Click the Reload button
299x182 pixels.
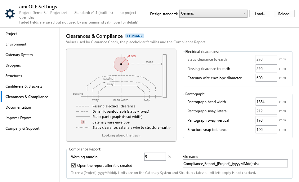pyautogui.click(x=283, y=14)
